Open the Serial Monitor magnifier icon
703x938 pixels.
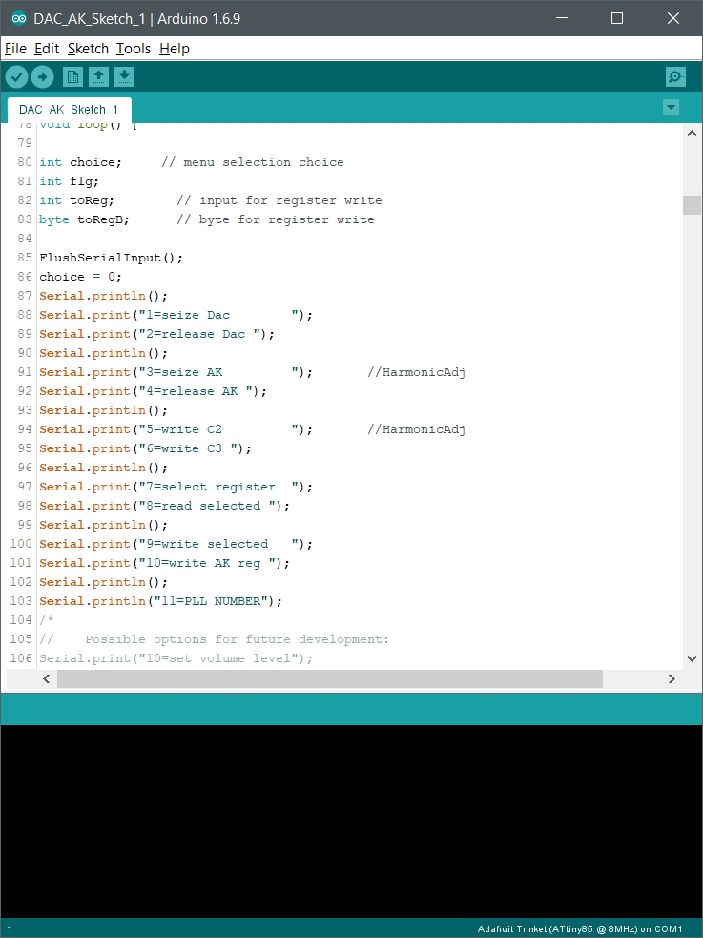675,76
